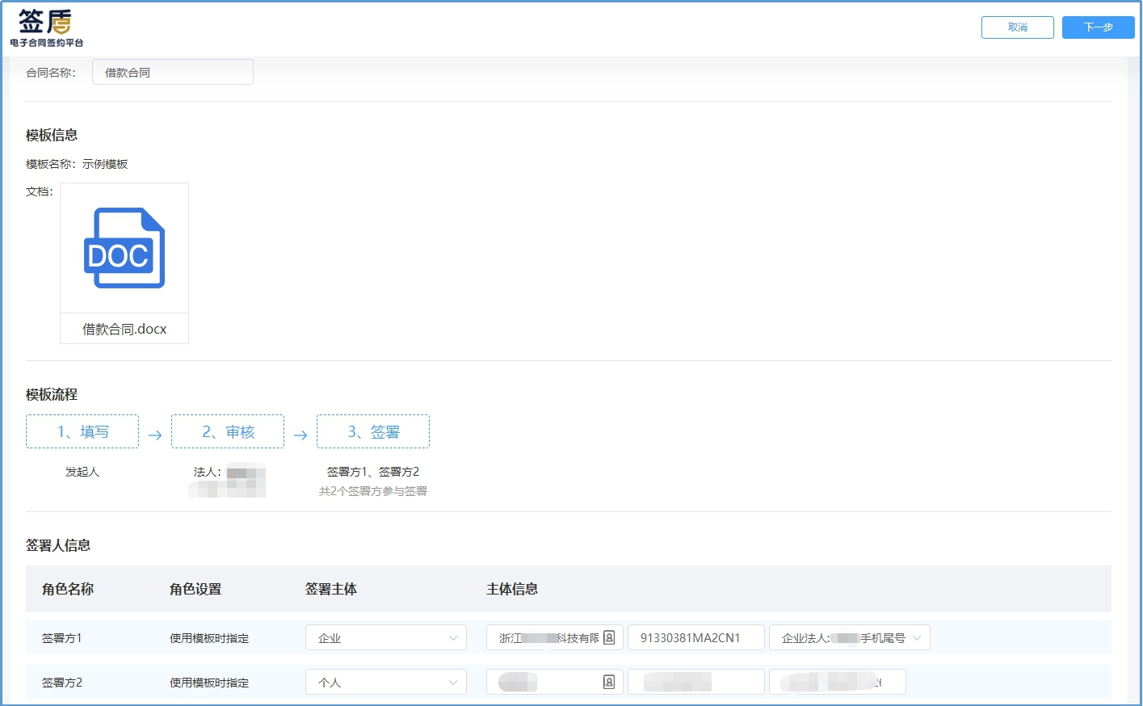Click the phone field of 签署方2
This screenshot has width=1143, height=706.
coord(838,682)
